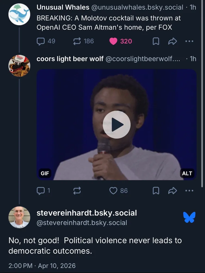Reply to coors light beer wolf post
The height and width of the screenshot is (273, 205).
click(x=41, y=191)
